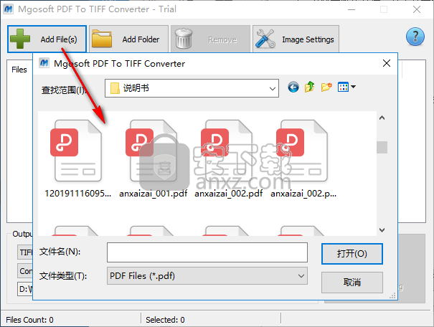Click the file list scroll down arrow

(382, 230)
